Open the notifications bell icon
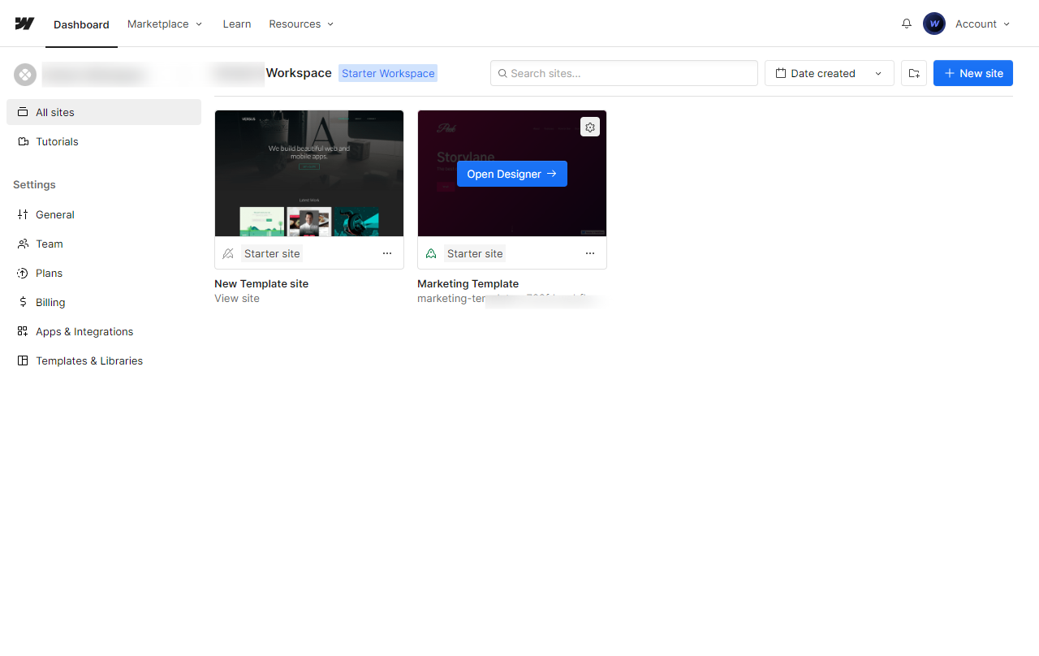 tap(906, 24)
